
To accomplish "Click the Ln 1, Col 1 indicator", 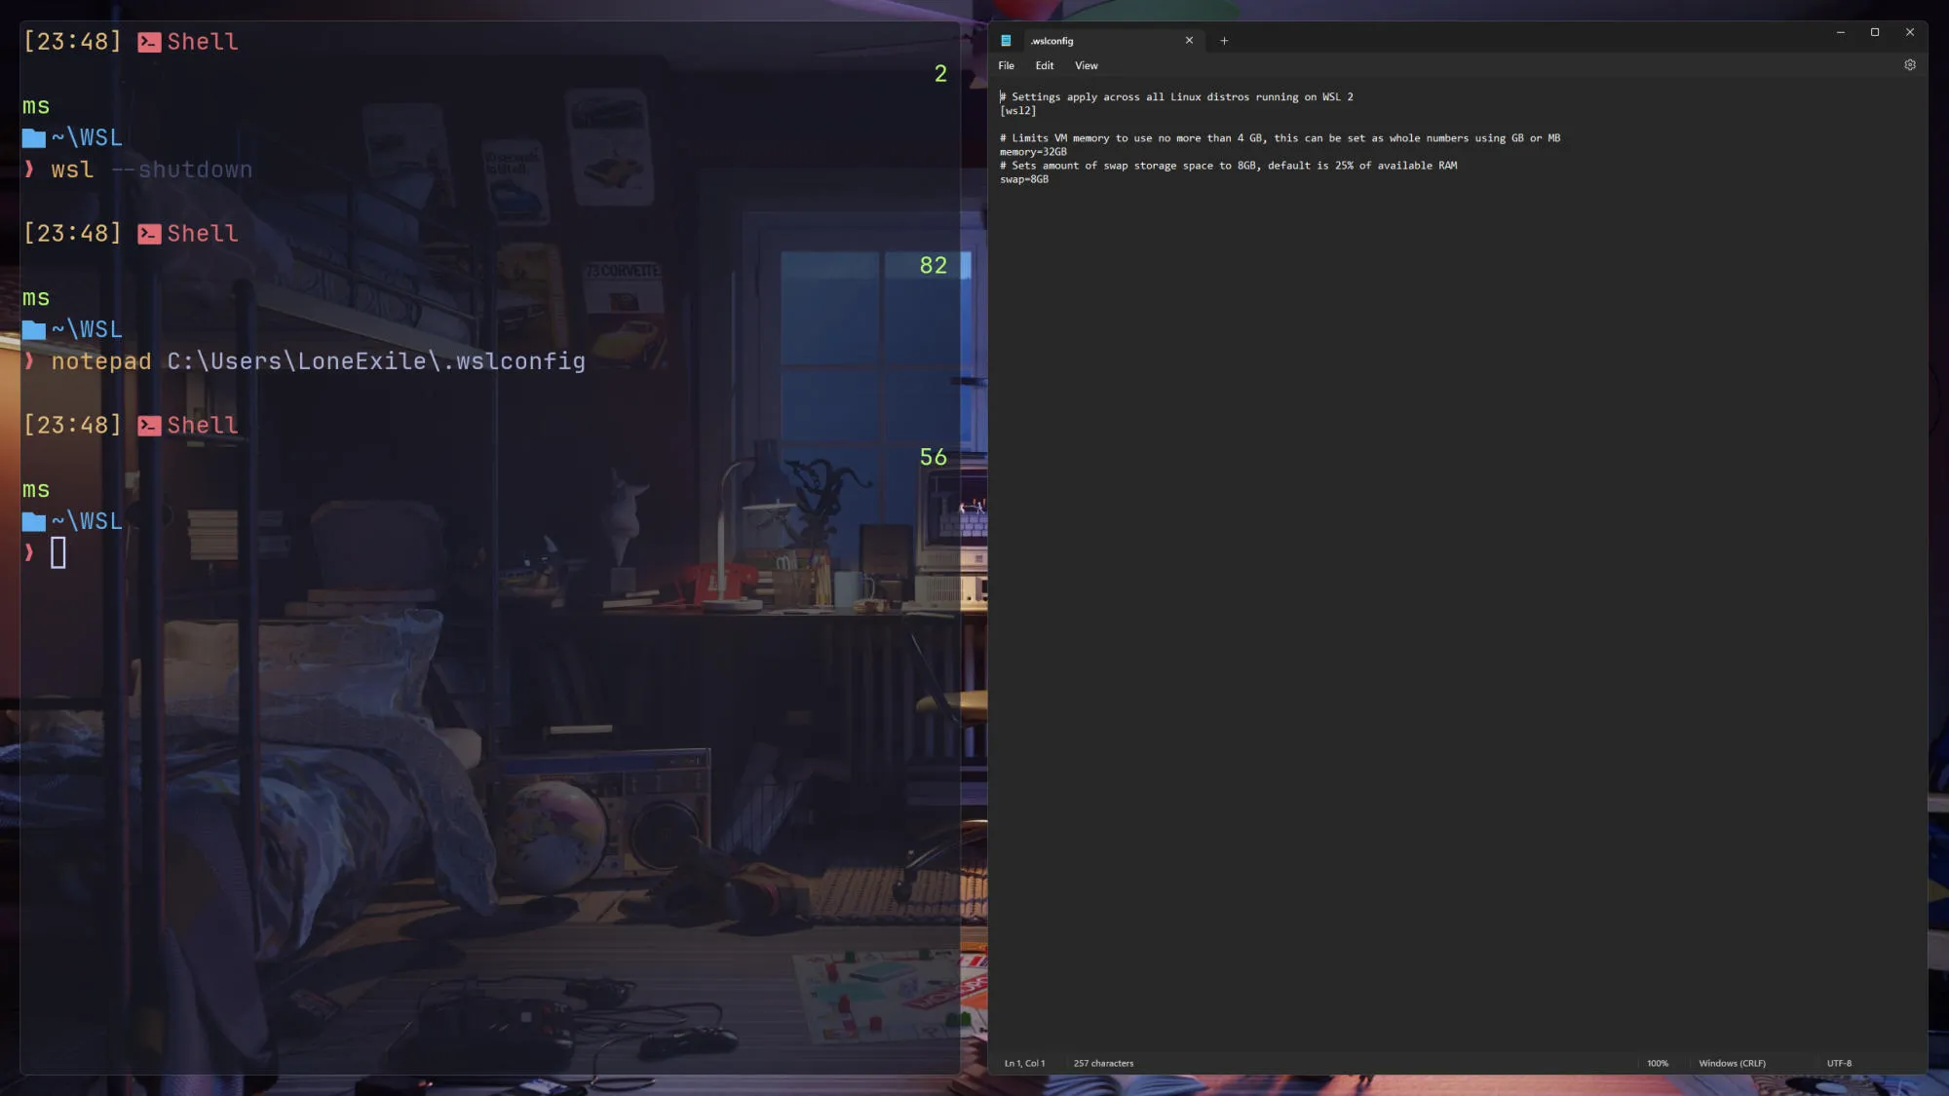I will point(1024,1063).
